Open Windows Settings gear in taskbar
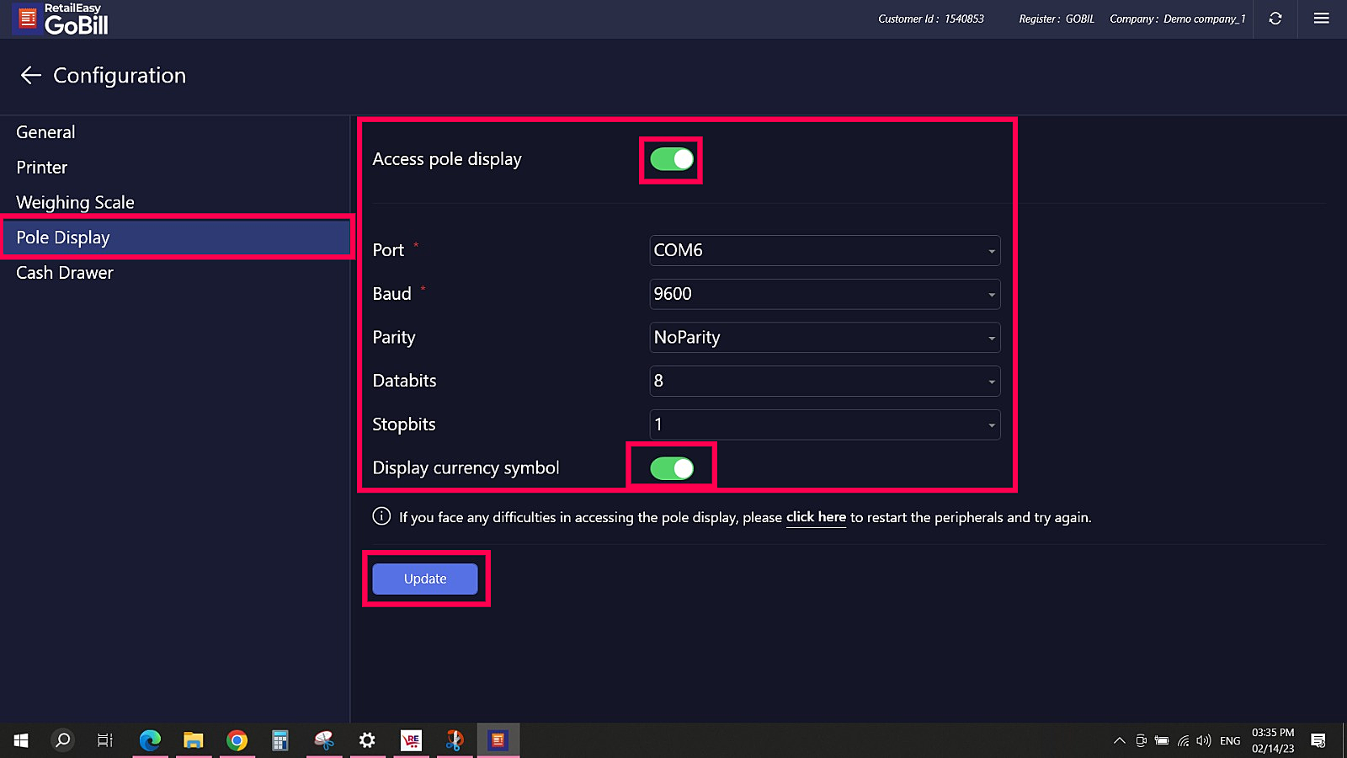Screen dimensions: 1347x758 coord(367,740)
